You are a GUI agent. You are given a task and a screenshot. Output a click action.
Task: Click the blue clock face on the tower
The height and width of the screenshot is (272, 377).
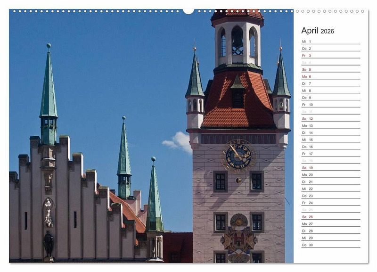tap(238, 156)
